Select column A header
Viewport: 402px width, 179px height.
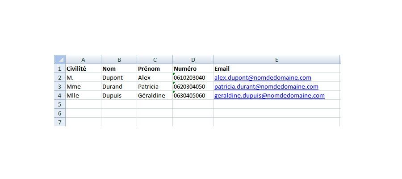[x=84, y=60]
